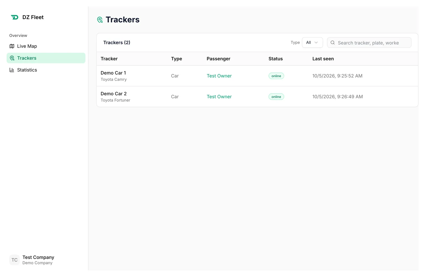Click online status badge for Demo Car 1
Viewport: 425px width, 277px height.
(x=276, y=76)
